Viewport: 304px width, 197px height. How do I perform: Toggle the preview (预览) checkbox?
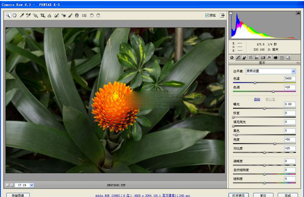(x=207, y=15)
